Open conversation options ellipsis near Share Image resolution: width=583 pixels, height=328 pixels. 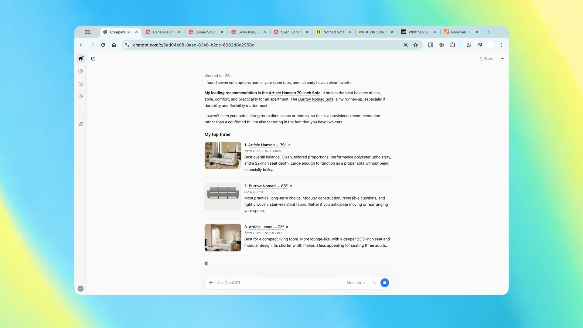[x=502, y=59]
